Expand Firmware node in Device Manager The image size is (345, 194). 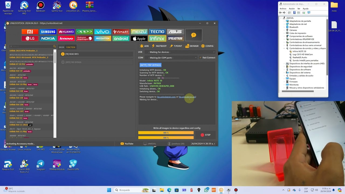coord(284,82)
